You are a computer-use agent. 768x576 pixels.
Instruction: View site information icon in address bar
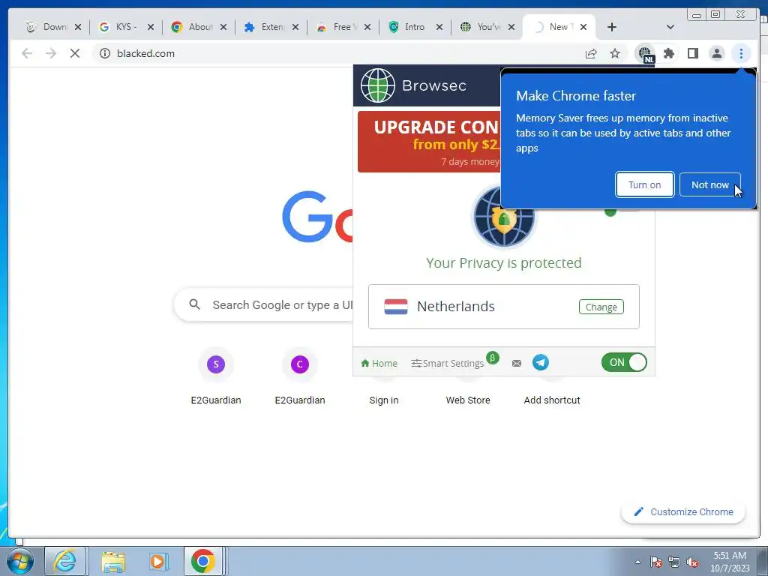point(105,53)
